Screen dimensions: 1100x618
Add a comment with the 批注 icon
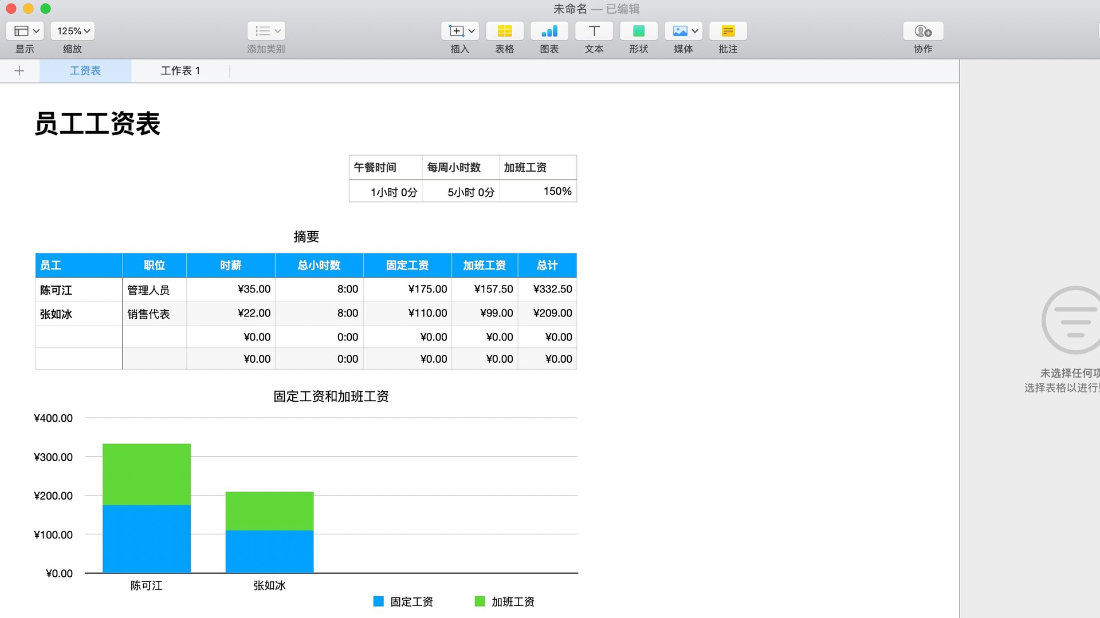728,31
